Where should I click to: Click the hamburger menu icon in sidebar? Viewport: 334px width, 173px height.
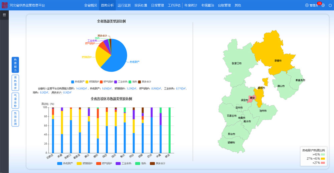point(4,15)
